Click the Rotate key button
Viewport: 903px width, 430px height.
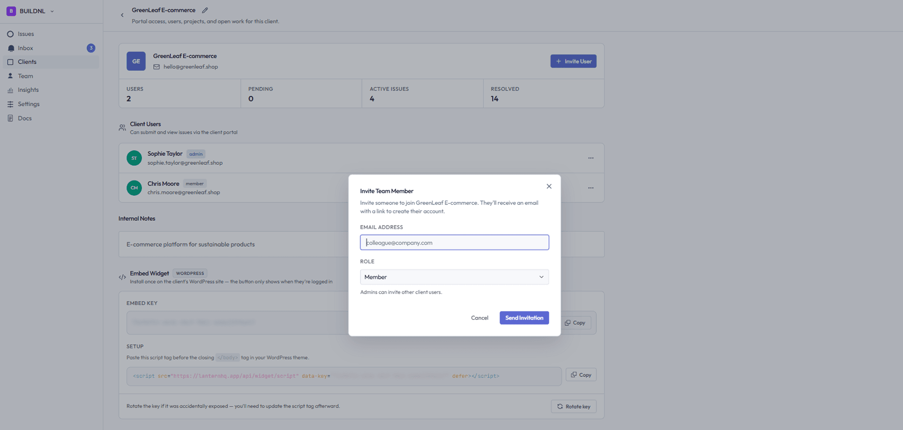point(574,407)
